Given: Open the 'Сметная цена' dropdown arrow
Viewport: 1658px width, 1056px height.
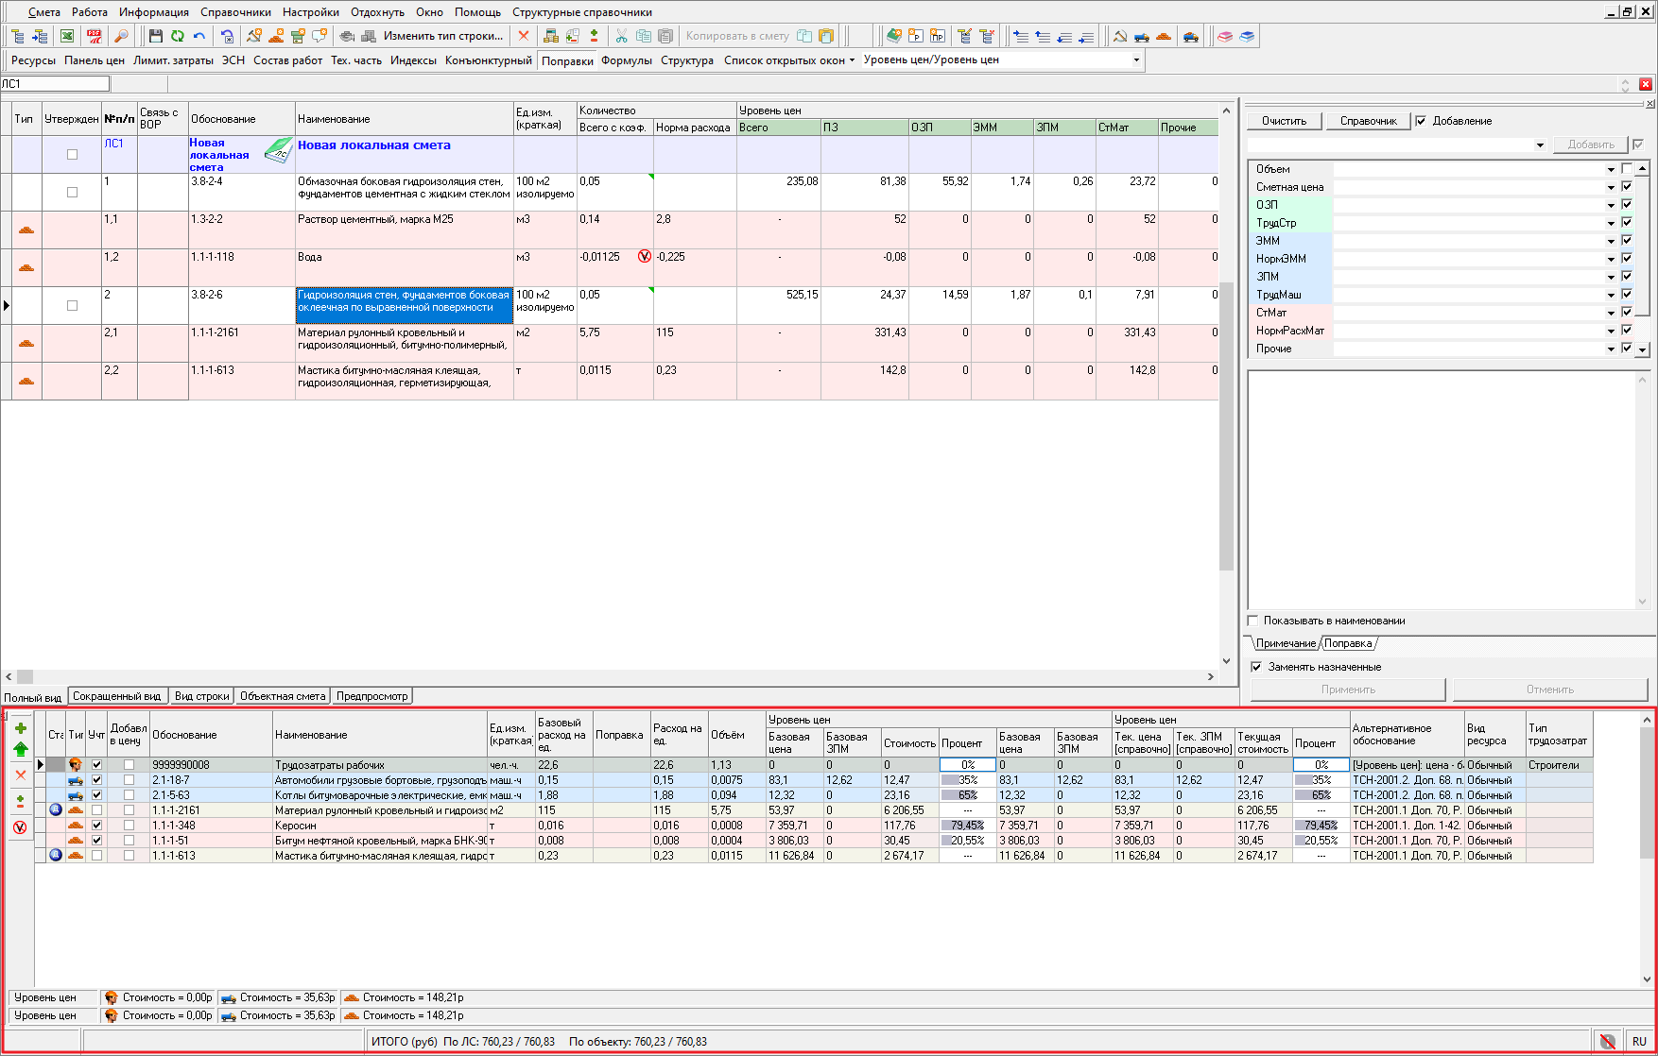Looking at the screenshot, I should pos(1611,187).
